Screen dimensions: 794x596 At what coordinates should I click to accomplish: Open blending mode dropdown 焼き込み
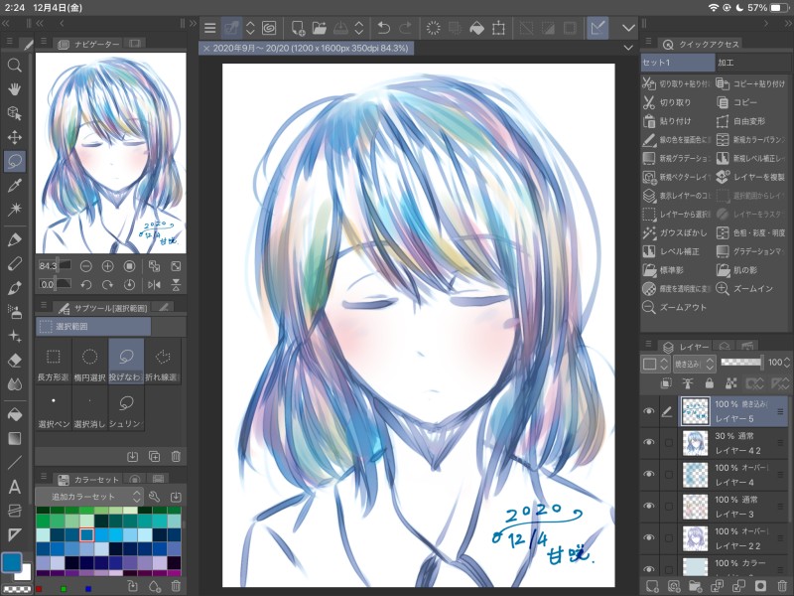(x=694, y=364)
